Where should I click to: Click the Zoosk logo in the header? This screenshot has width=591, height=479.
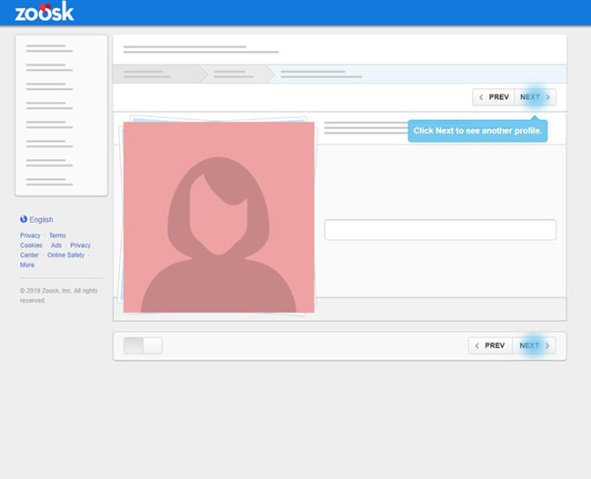click(45, 12)
